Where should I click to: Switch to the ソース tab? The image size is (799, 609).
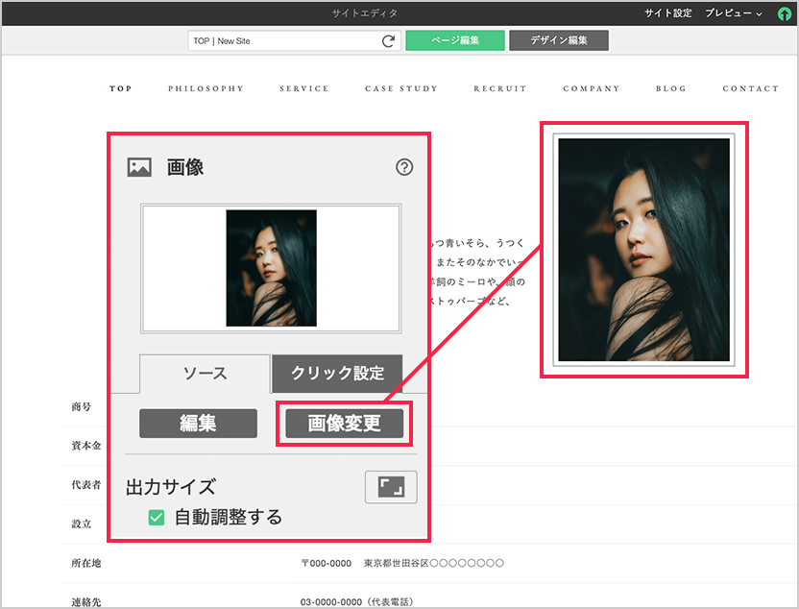coord(205,374)
